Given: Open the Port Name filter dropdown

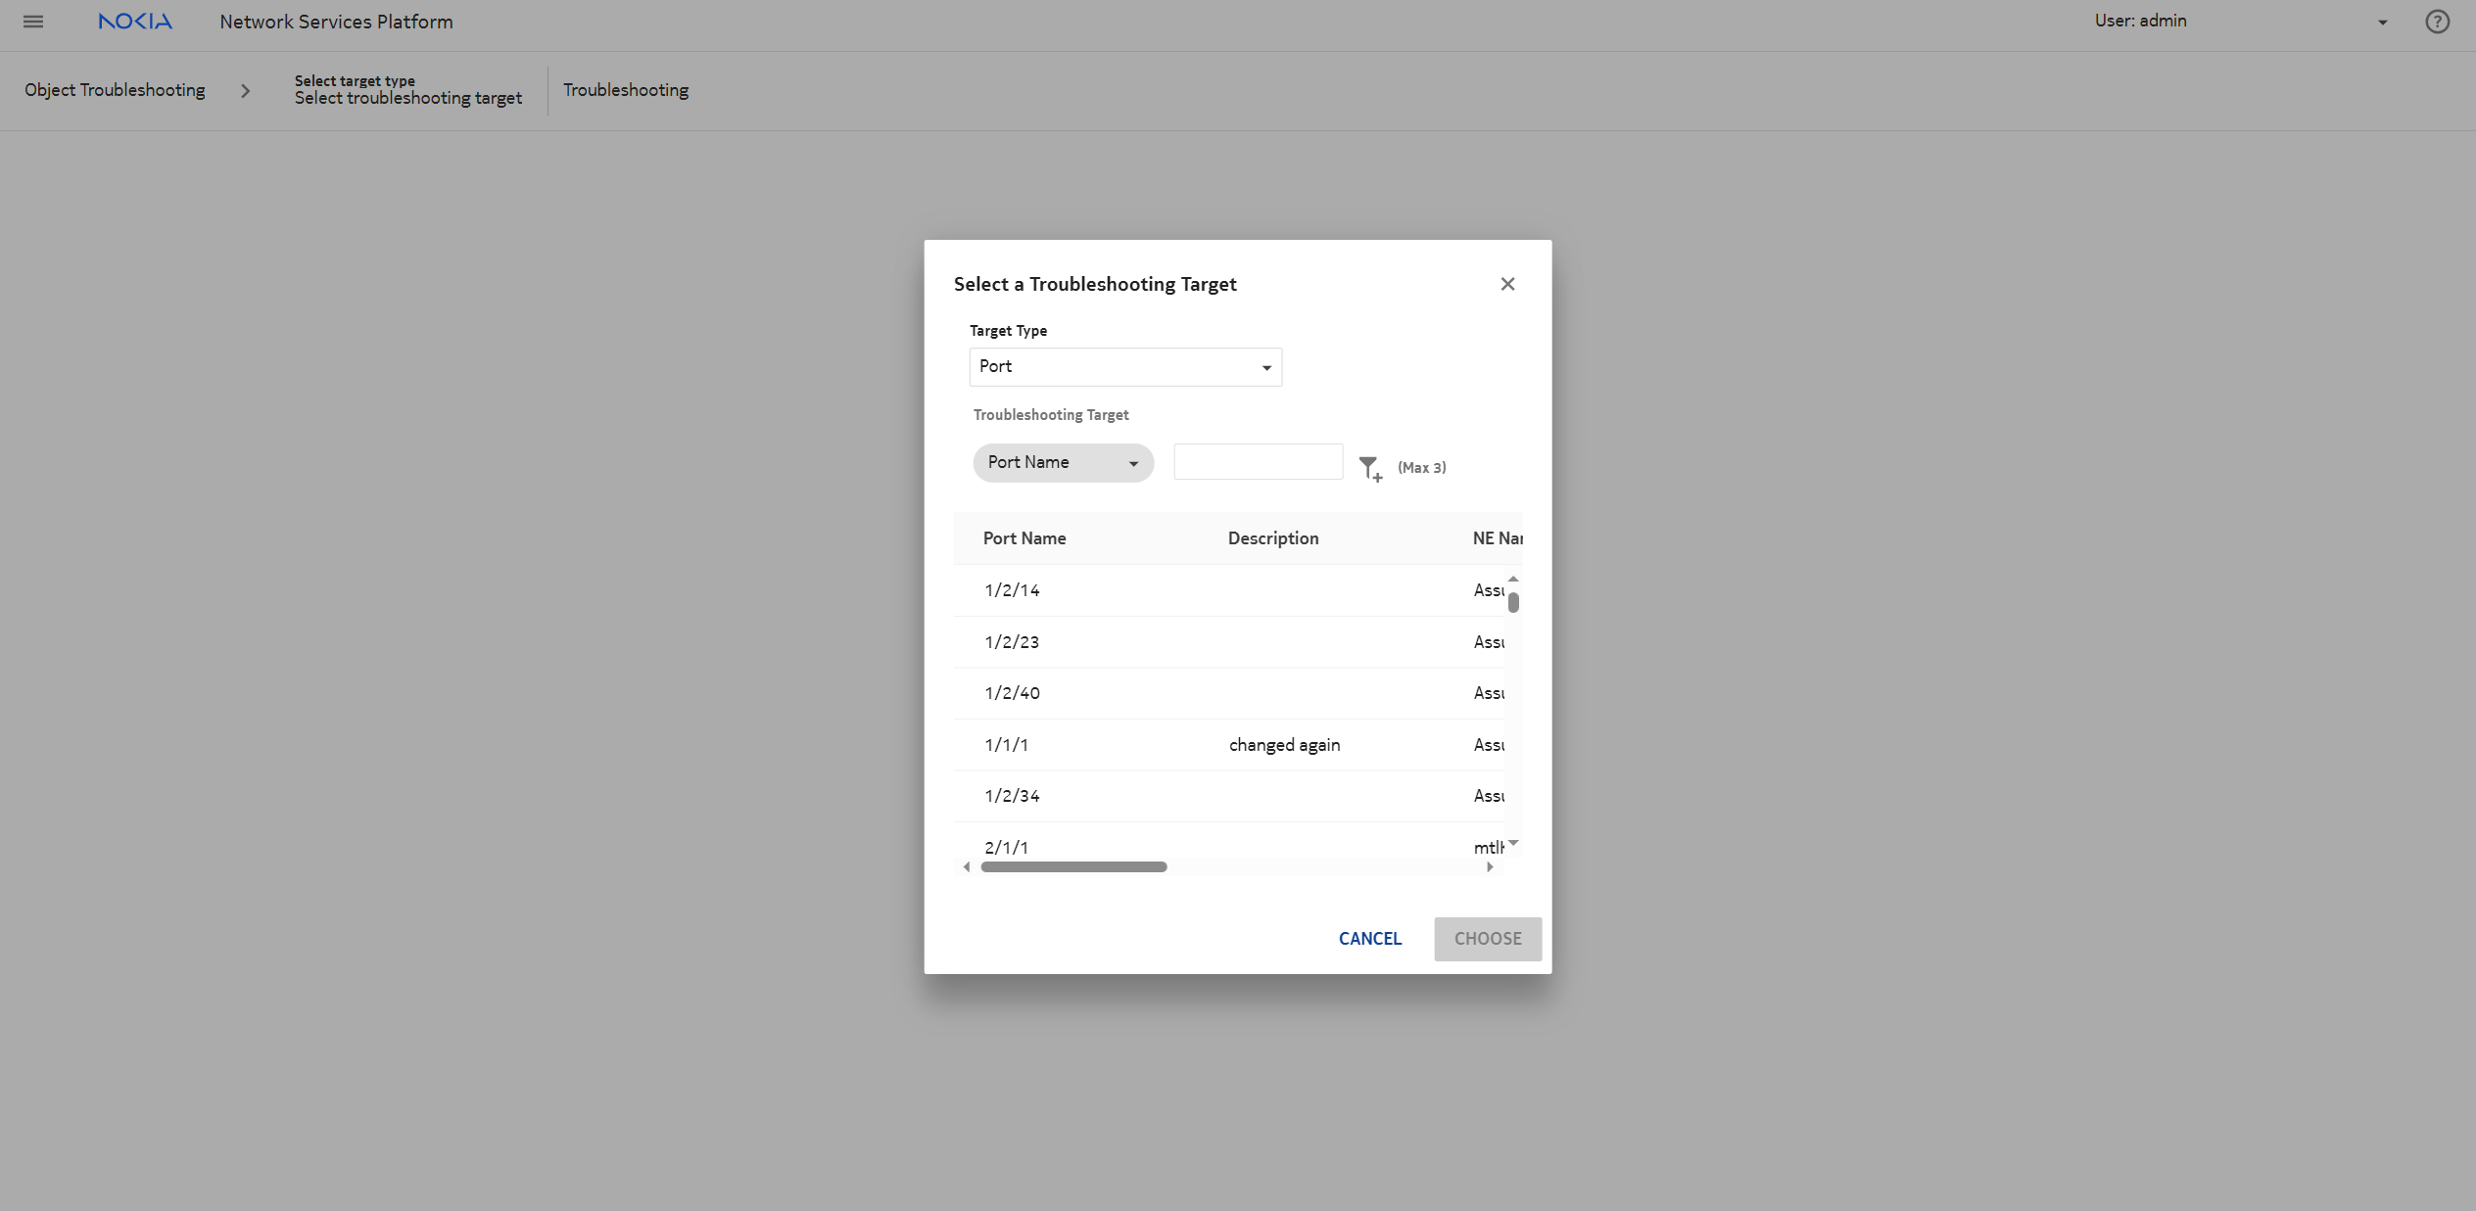Looking at the screenshot, I should click(1063, 463).
